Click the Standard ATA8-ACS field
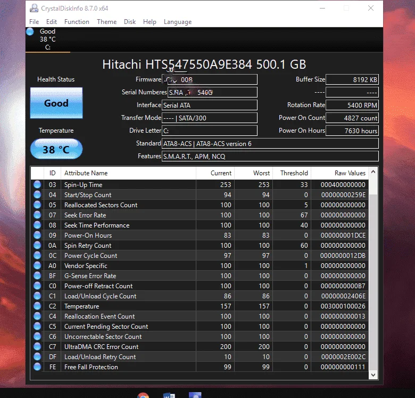Viewport: 415px width, 398px height. (270, 143)
